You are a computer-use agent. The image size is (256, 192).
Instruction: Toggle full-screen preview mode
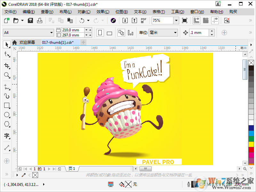(185, 20)
